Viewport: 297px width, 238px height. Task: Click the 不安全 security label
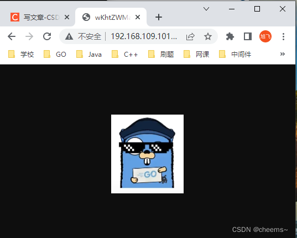click(90, 36)
